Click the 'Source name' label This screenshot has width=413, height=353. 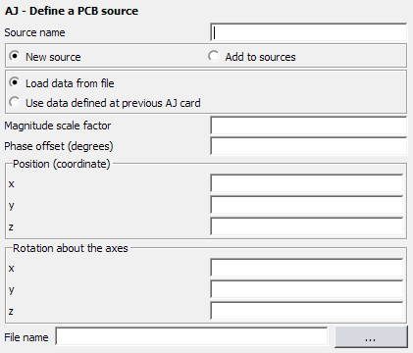coord(34,32)
